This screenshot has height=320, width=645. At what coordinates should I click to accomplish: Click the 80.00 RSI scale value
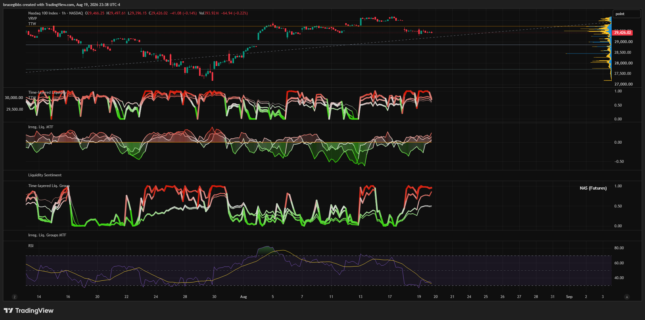[x=619, y=248]
